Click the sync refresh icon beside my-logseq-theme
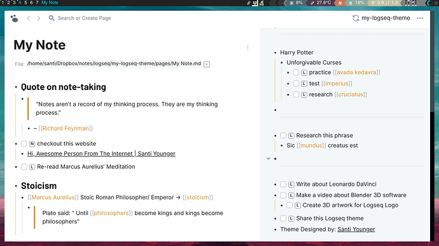The height and width of the screenshot is (246, 439). coord(356,18)
